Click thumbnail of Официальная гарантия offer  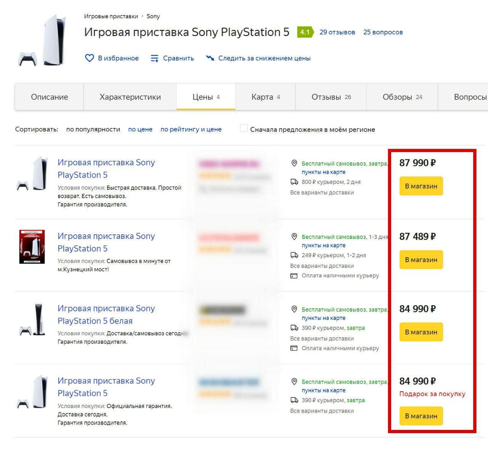pos(32,392)
